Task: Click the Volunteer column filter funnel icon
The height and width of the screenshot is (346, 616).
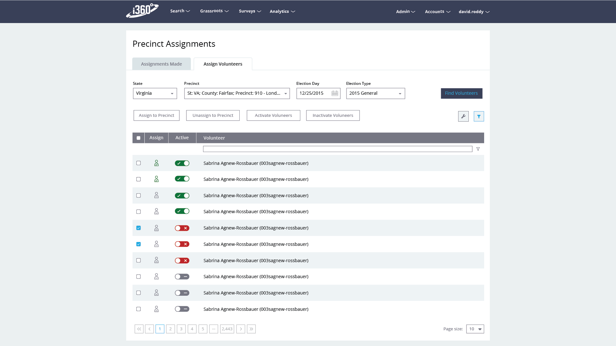Action: coord(478,149)
